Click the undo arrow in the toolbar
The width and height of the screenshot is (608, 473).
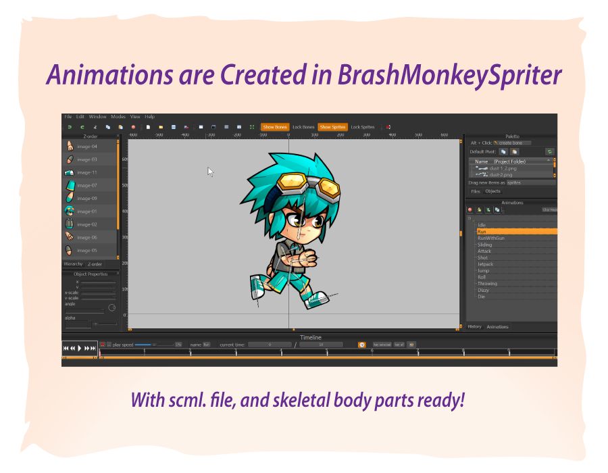coord(70,127)
